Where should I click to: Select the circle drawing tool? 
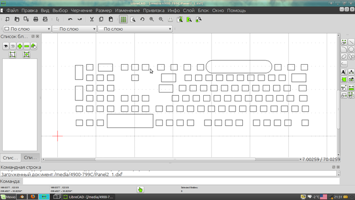(x=351, y=49)
